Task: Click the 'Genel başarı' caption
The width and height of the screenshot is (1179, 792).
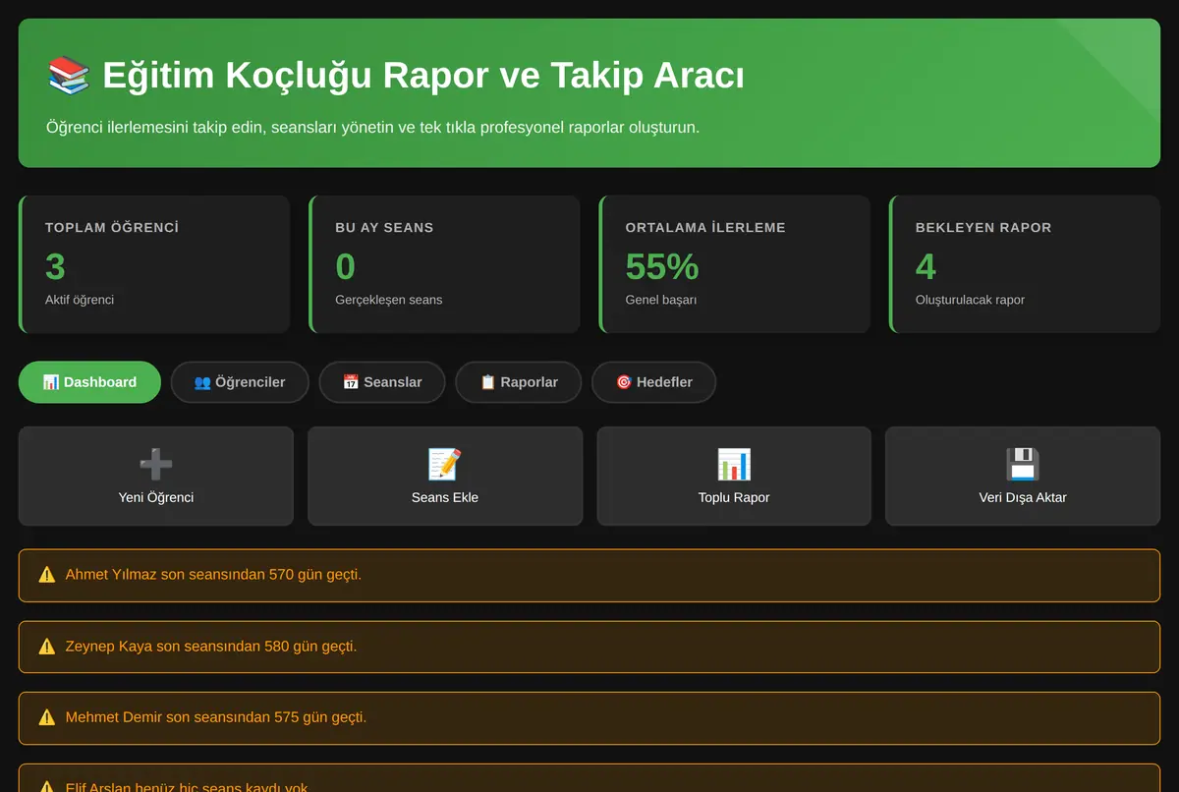Action: 661,300
